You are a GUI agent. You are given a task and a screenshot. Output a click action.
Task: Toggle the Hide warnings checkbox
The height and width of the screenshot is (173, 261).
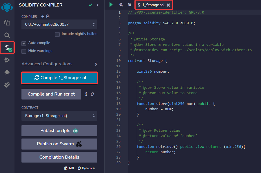(24, 51)
